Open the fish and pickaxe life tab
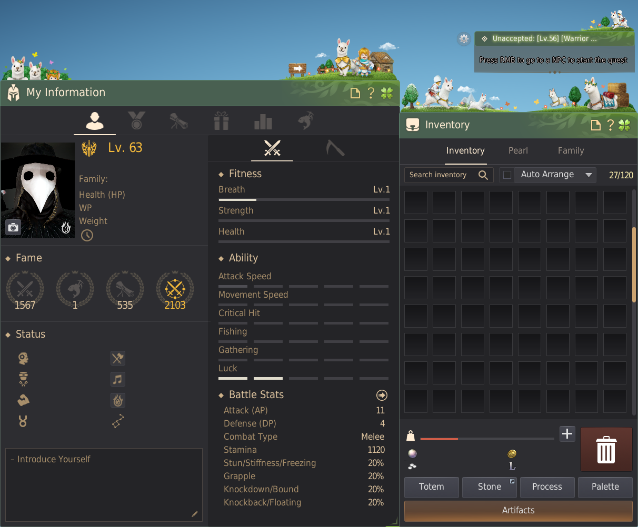This screenshot has height=527, width=638. coord(306,121)
